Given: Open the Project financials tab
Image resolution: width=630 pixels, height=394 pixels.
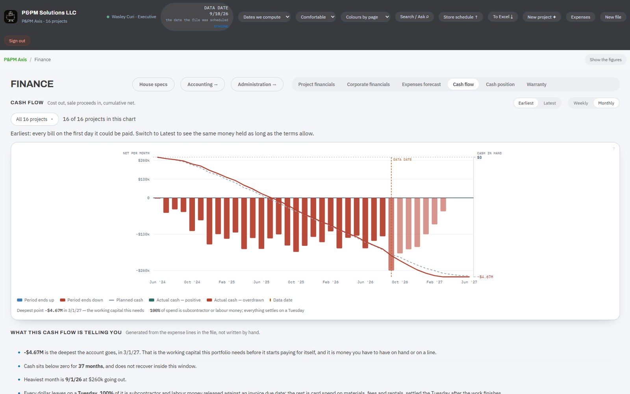Looking at the screenshot, I should [x=317, y=84].
